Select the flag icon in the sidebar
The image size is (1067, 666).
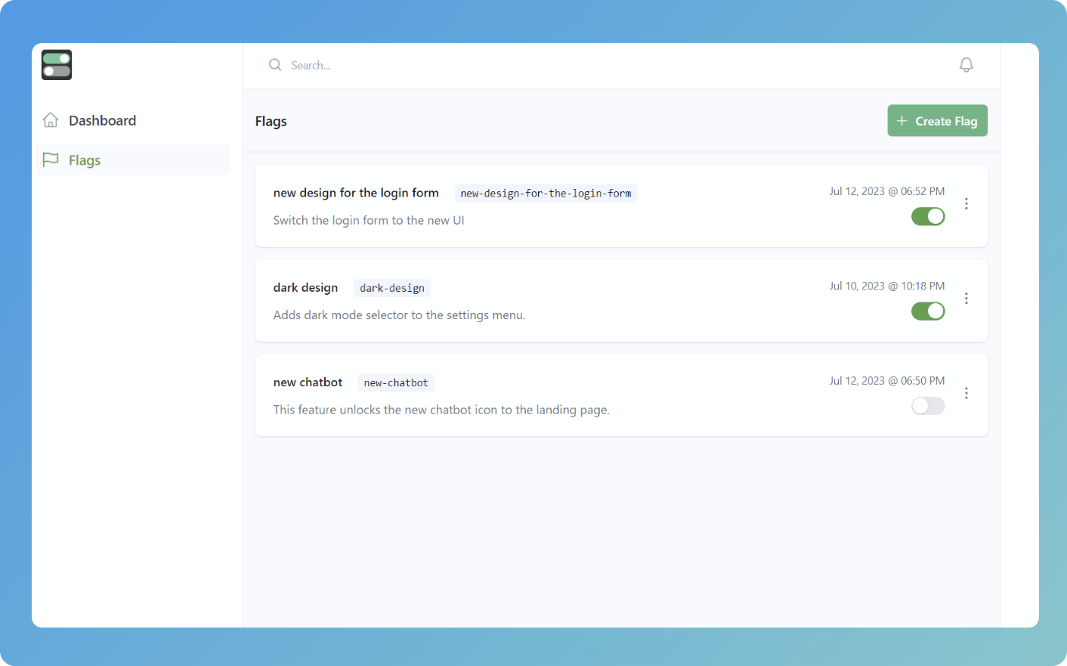pos(51,160)
